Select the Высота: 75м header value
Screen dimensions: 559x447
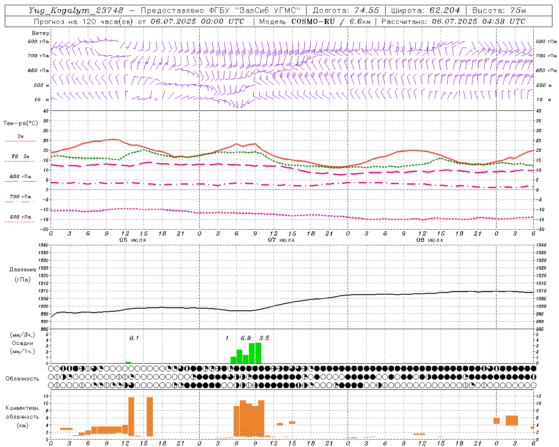[499, 10]
